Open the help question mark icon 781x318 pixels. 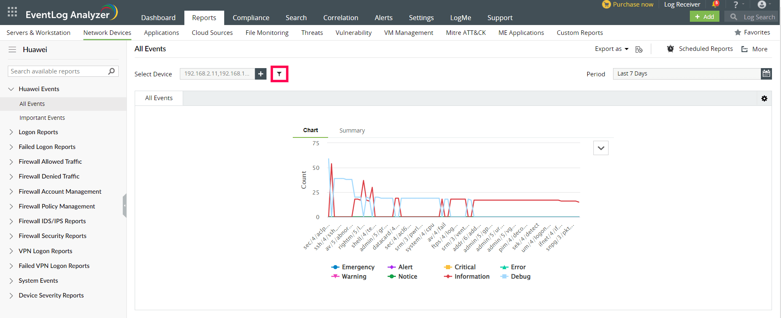point(736,5)
